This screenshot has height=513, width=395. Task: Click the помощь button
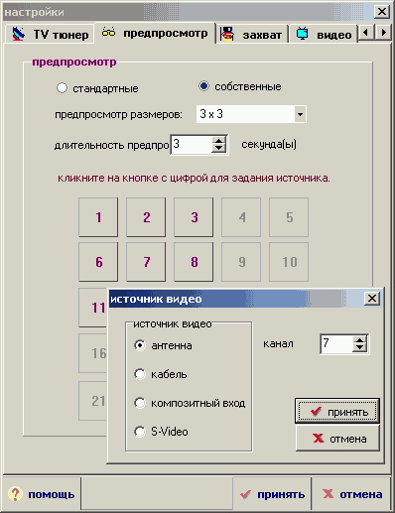[x=42, y=494]
